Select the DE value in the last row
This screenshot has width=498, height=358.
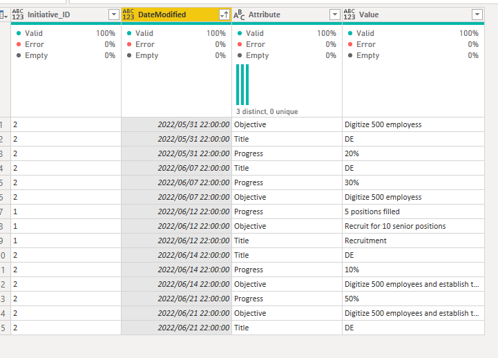(x=413, y=328)
